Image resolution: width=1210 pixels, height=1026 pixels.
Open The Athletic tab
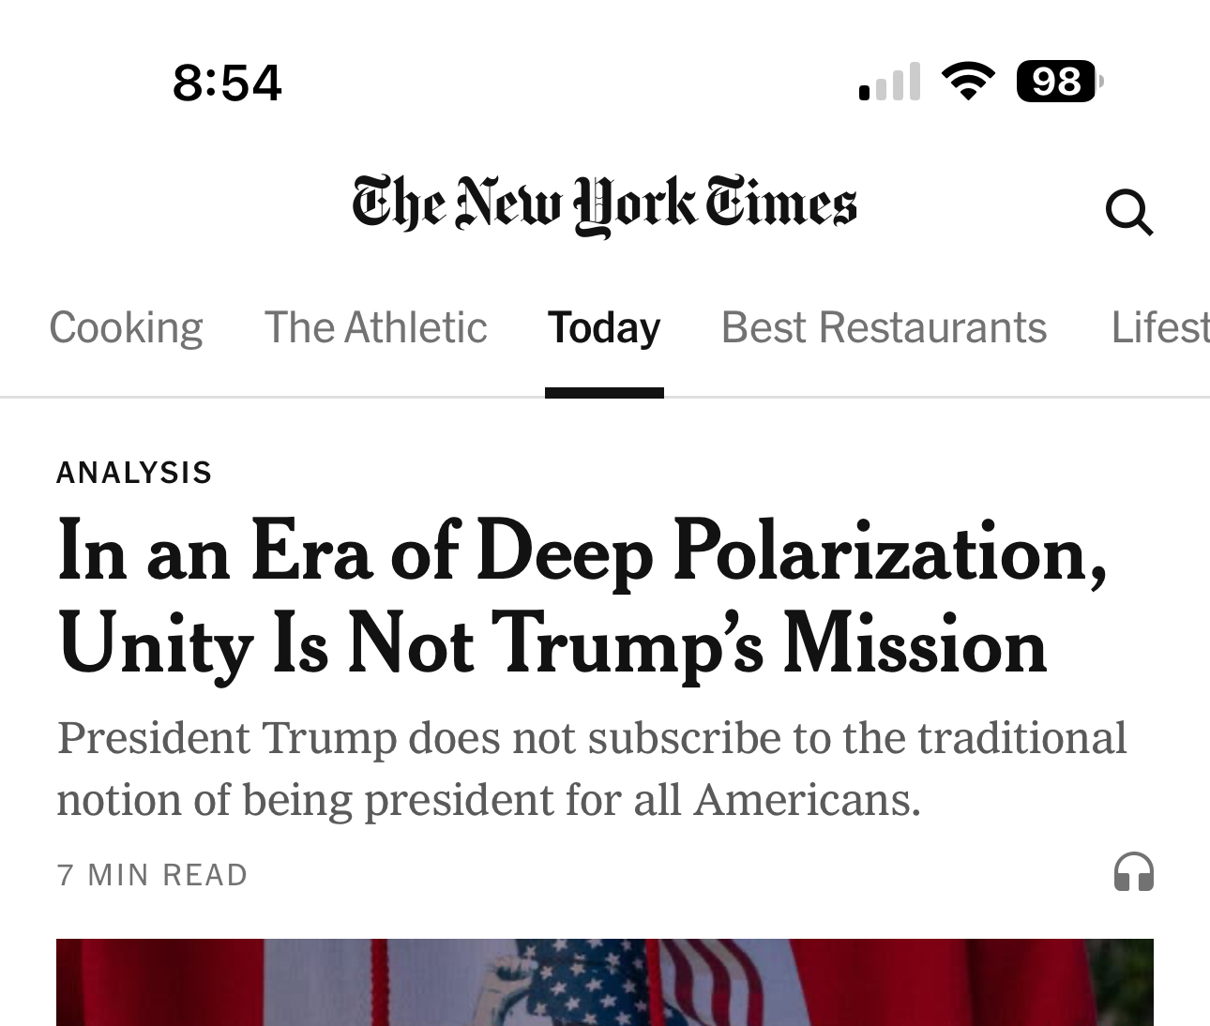point(375,328)
